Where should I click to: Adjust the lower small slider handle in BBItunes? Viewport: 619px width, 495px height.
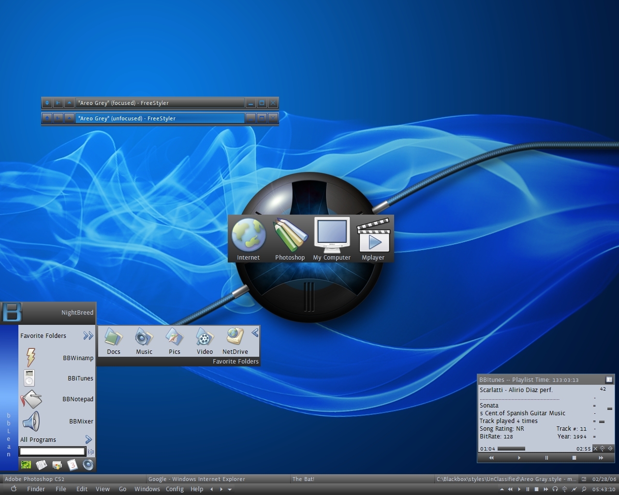(x=602, y=422)
